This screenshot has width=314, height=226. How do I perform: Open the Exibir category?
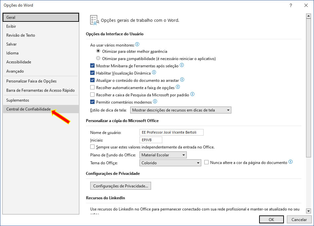click(x=41, y=26)
